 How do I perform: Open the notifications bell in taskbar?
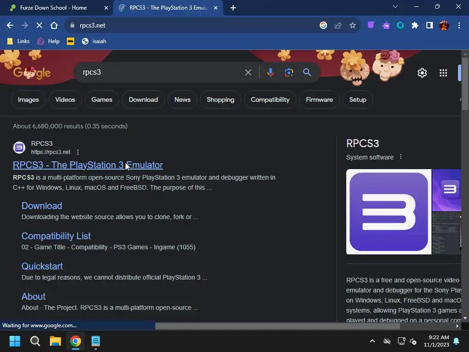point(457,341)
